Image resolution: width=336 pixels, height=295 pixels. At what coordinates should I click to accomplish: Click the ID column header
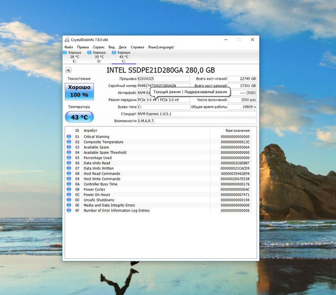click(x=77, y=131)
